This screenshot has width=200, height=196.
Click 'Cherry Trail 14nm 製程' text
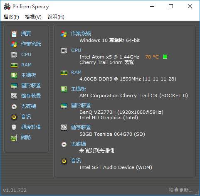pyautogui.click(x=107, y=62)
